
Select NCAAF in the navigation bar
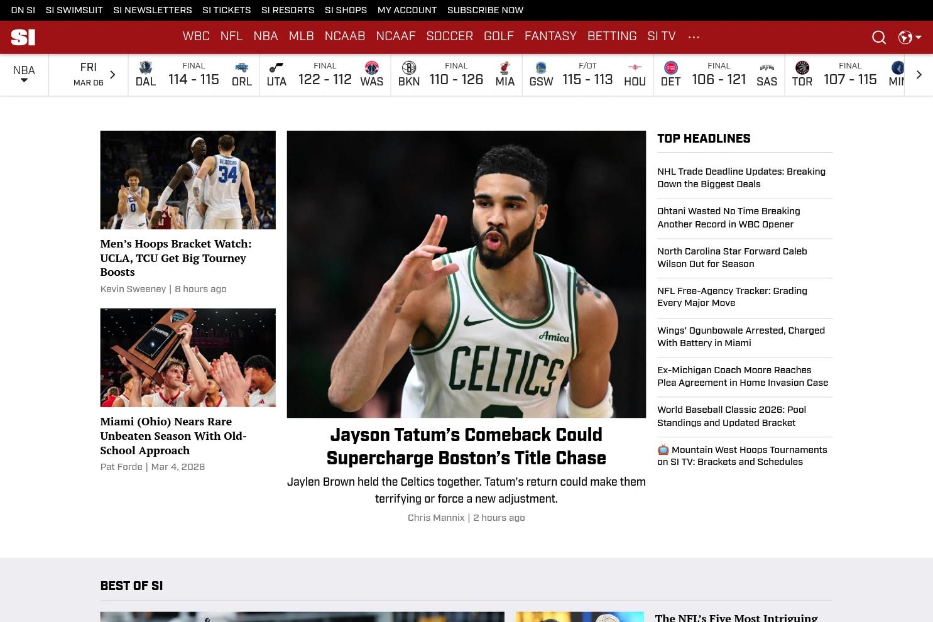396,36
